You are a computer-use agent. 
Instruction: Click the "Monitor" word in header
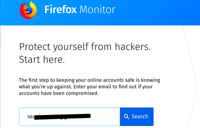click(97, 9)
